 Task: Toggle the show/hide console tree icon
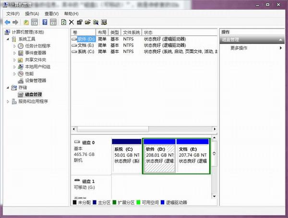35,22
